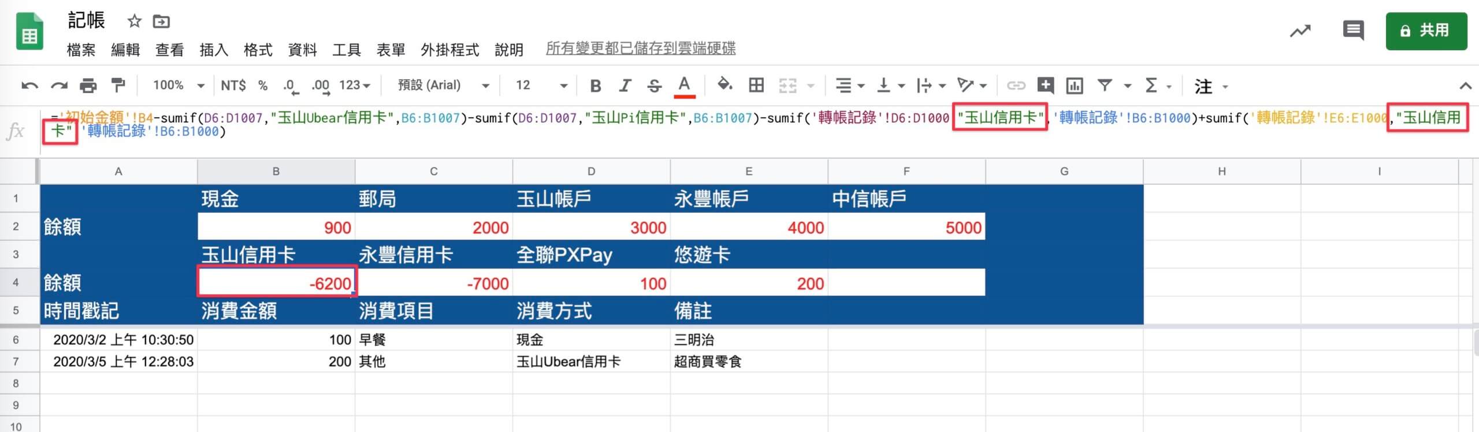Open the text color picker

coord(684,86)
